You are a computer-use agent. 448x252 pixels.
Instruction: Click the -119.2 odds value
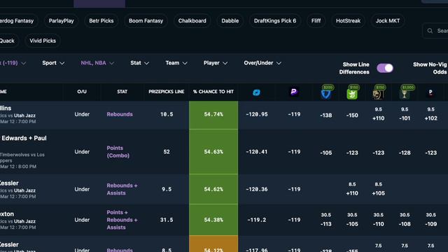pos(257,220)
